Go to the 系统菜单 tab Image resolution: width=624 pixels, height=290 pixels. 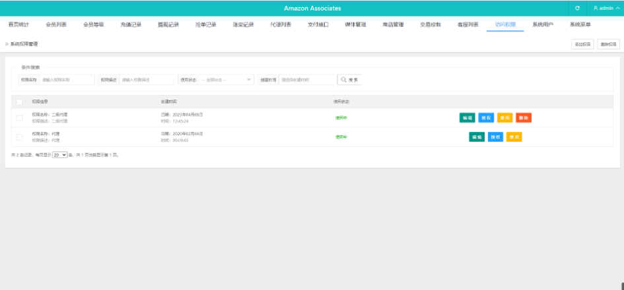tap(580, 24)
